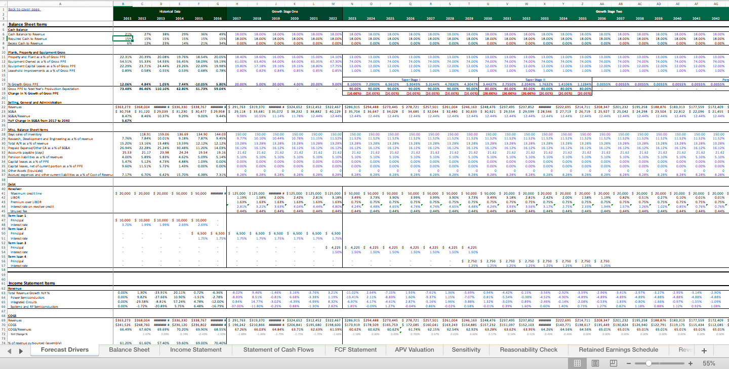Screen dimensions: 729x369
Task: Click the Growth Stage One header
Action: pyautogui.click(x=285, y=11)
